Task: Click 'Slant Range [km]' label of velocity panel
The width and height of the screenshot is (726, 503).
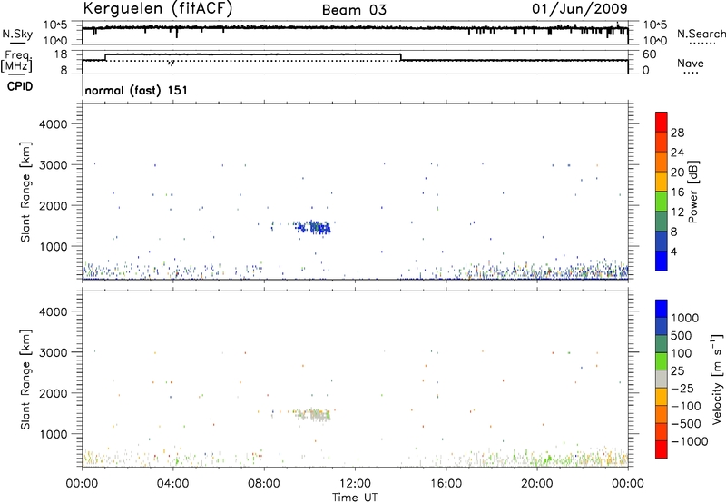Action: [x=25, y=380]
